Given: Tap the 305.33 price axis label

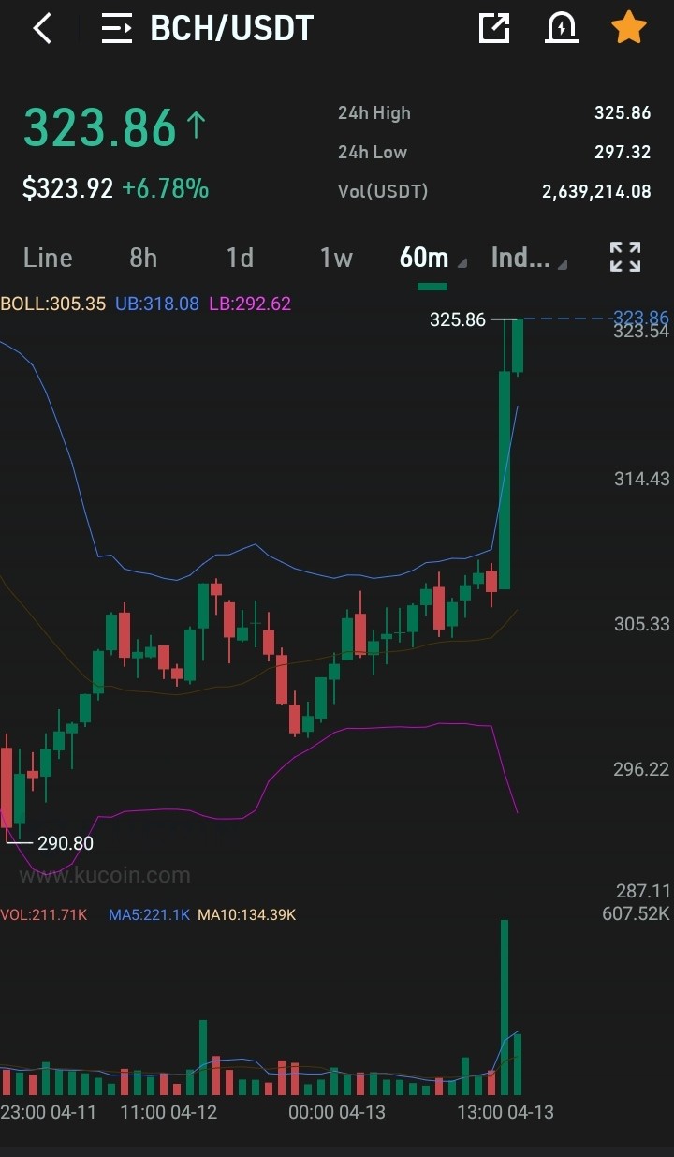Looking at the screenshot, I should [642, 624].
